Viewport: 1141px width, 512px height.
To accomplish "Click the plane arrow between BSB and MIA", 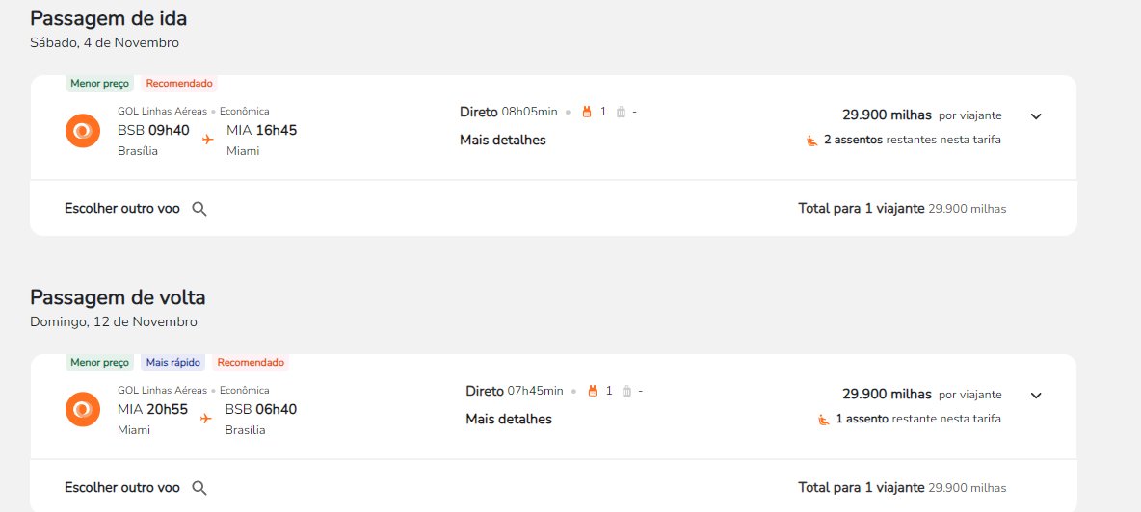I will pyautogui.click(x=208, y=140).
